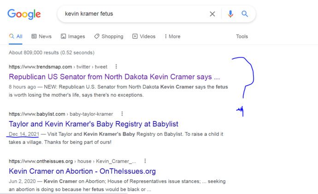Image resolution: width=318 pixels, height=194 pixels.
Task: Click the trendsmap.com URL breadcrumb
Action: 58,67
